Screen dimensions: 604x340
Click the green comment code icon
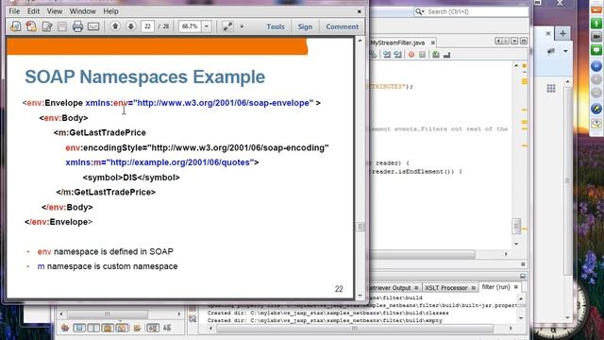tap(436, 55)
